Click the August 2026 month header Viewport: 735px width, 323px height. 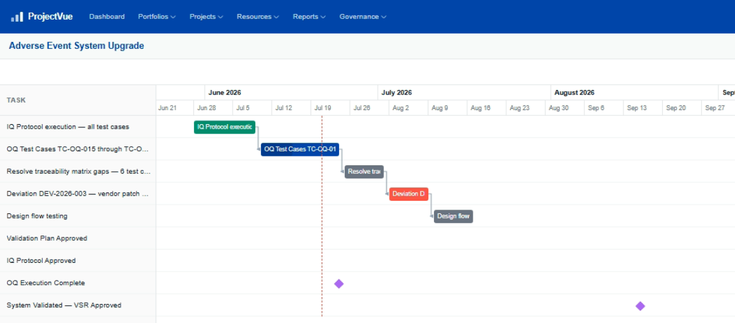point(635,93)
